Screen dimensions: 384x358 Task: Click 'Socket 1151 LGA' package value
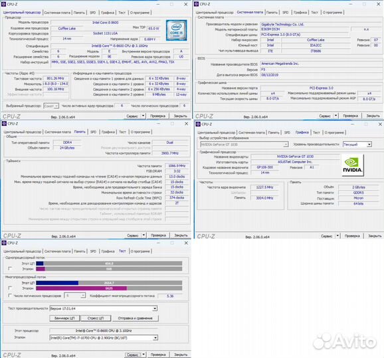point(106,33)
